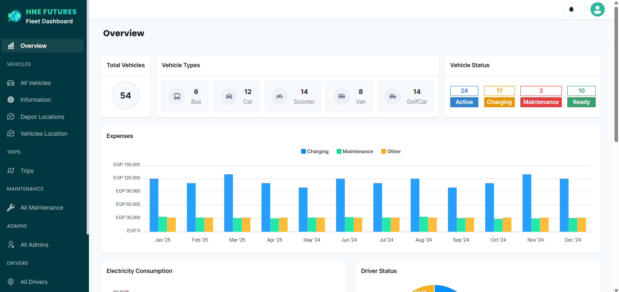Click the Active vehicles status badge
Image resolution: width=619 pixels, height=292 pixels.
(x=464, y=102)
